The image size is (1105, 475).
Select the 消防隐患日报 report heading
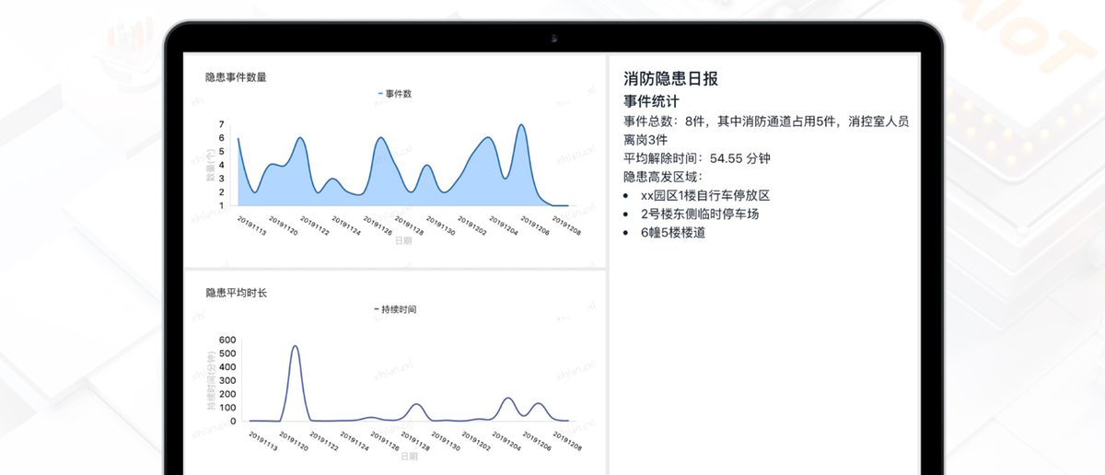[x=670, y=79]
